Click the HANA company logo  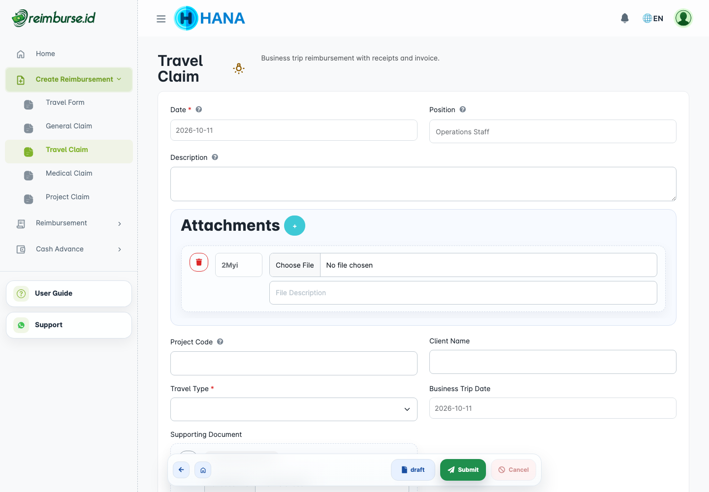pos(210,18)
